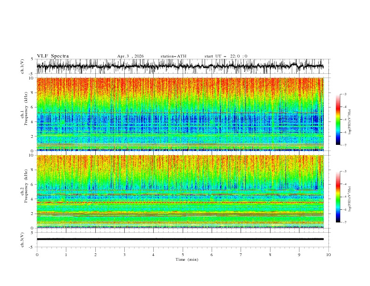The image size is (370, 286).
Task: Click the -3 tick on the lower colorbar
Action: click(344, 172)
